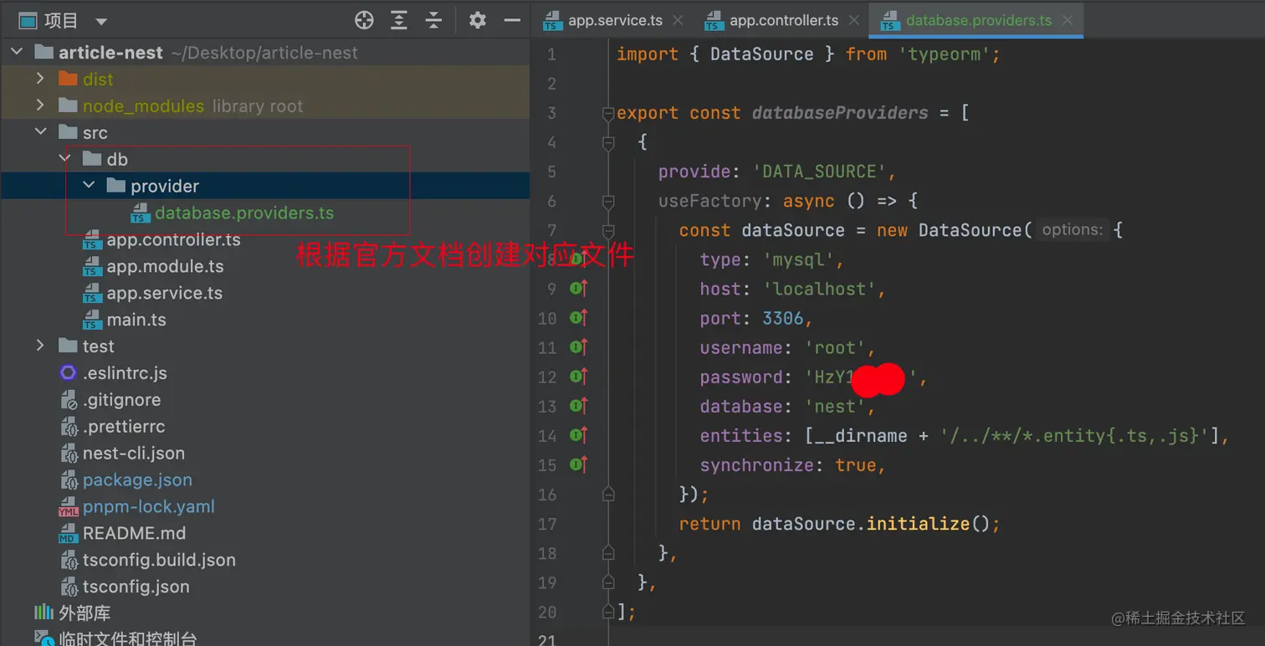Expand the test folder
The image size is (1265, 646).
(x=40, y=346)
